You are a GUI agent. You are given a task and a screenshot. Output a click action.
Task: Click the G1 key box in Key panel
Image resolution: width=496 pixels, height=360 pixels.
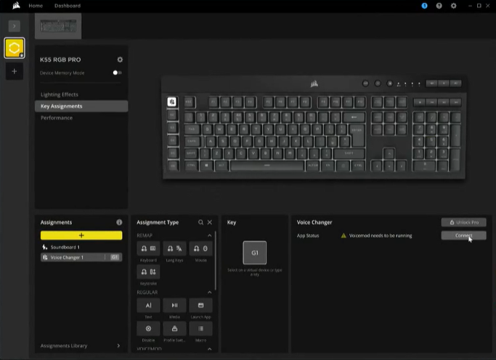click(255, 253)
